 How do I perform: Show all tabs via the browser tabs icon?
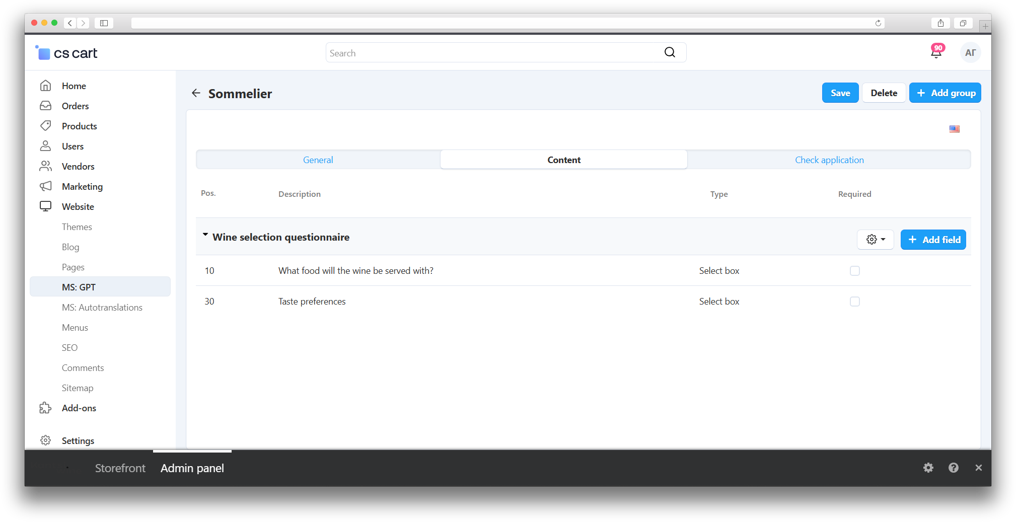click(963, 23)
